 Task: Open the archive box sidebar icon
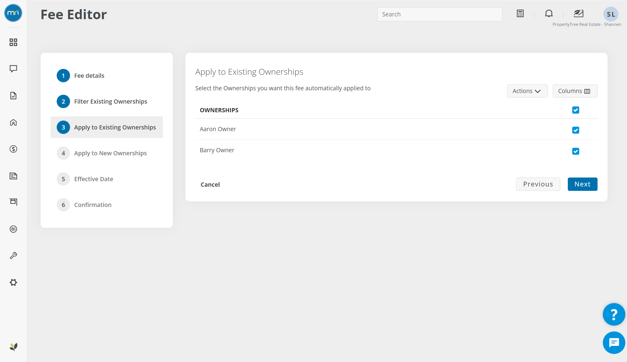point(13,202)
